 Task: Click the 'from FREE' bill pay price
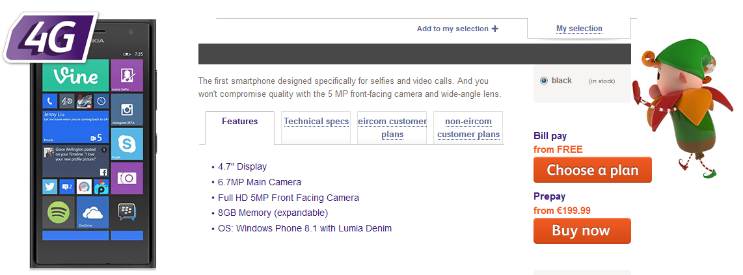tap(558, 150)
